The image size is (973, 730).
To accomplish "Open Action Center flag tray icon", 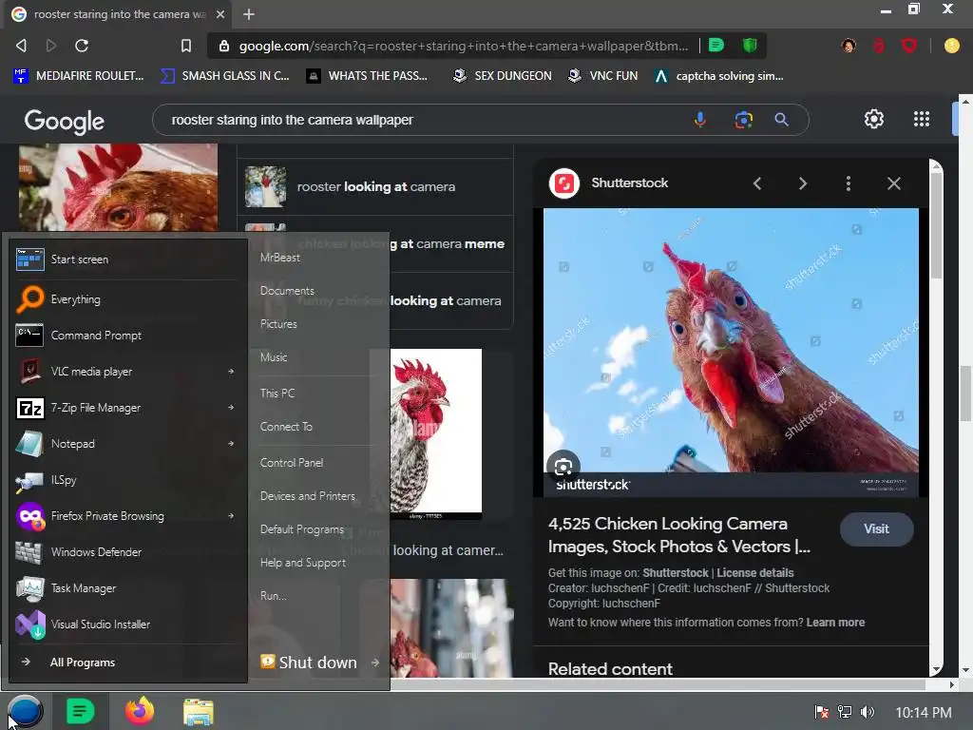I will coord(822,712).
